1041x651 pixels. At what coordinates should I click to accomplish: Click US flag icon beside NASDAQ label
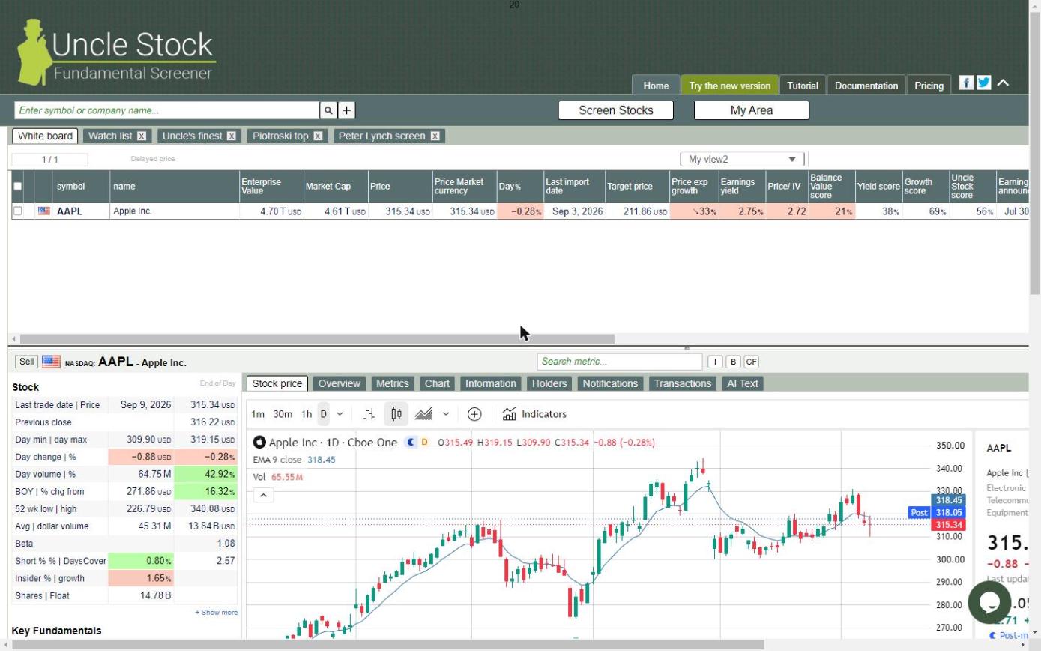[51, 361]
